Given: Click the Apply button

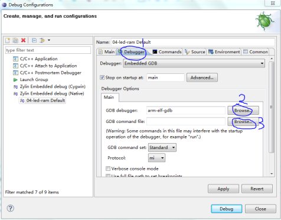Looking at the screenshot, I should (223, 189).
